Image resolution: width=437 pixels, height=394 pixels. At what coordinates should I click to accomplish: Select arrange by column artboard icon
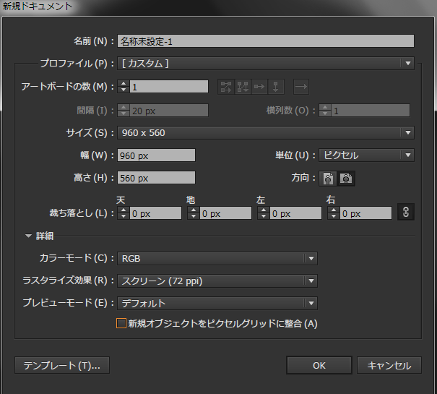[x=276, y=87]
